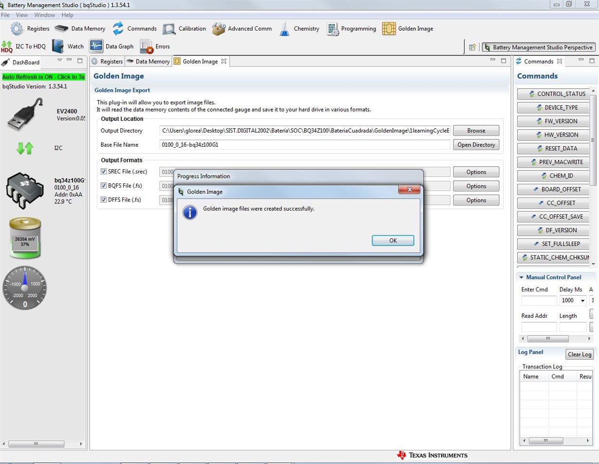Send the BOARD_OFFSET command

click(554, 189)
